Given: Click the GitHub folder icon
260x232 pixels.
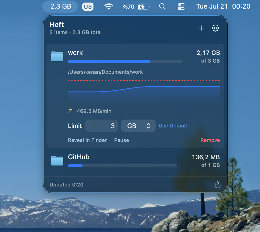Looking at the screenshot, I should (57, 161).
